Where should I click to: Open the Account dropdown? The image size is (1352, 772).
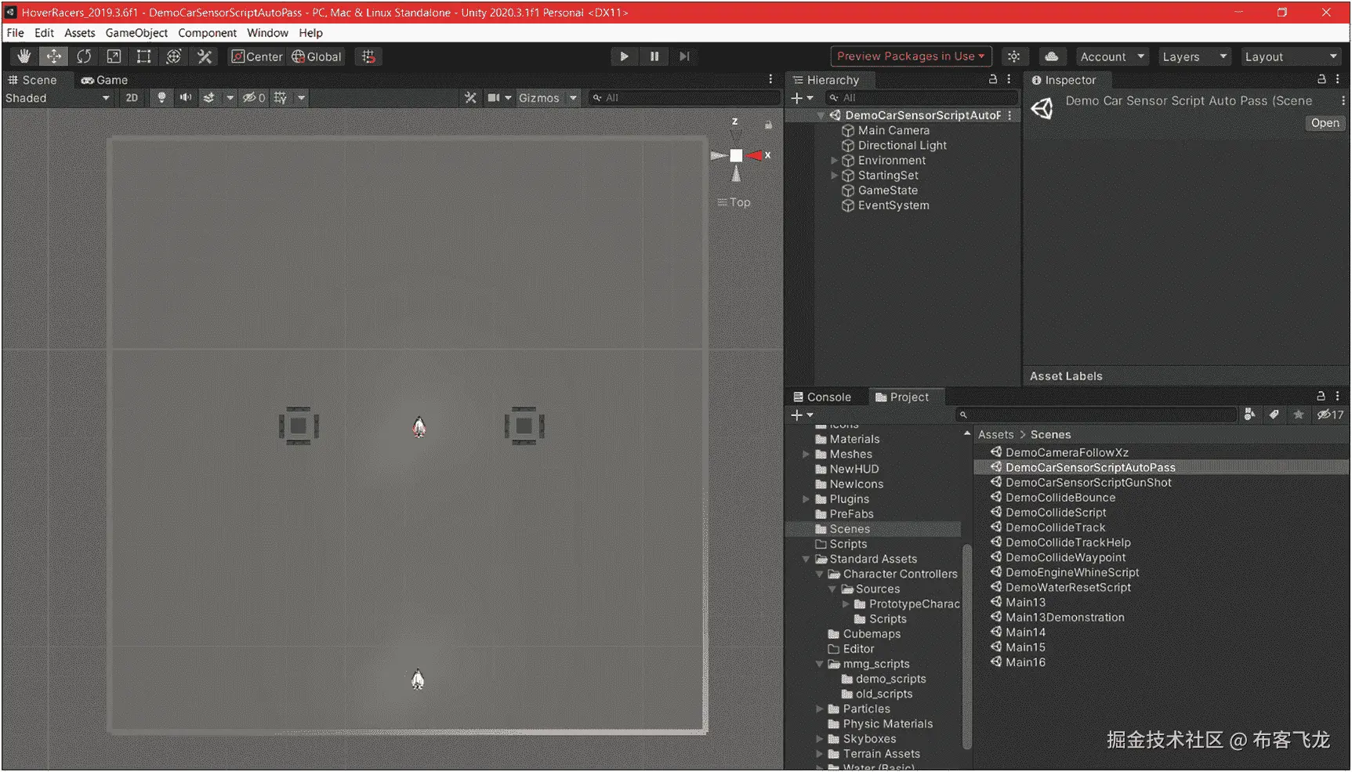click(1112, 56)
